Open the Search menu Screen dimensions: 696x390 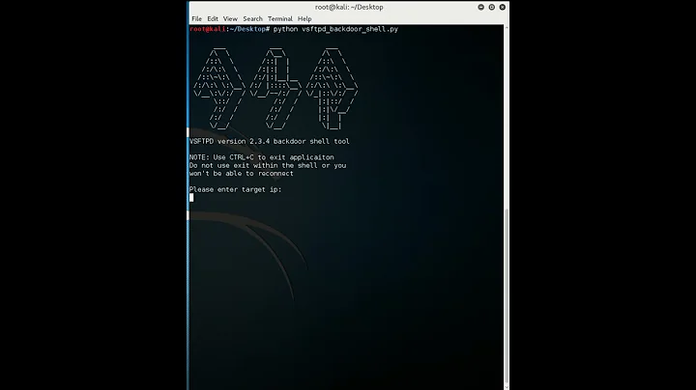pos(252,18)
